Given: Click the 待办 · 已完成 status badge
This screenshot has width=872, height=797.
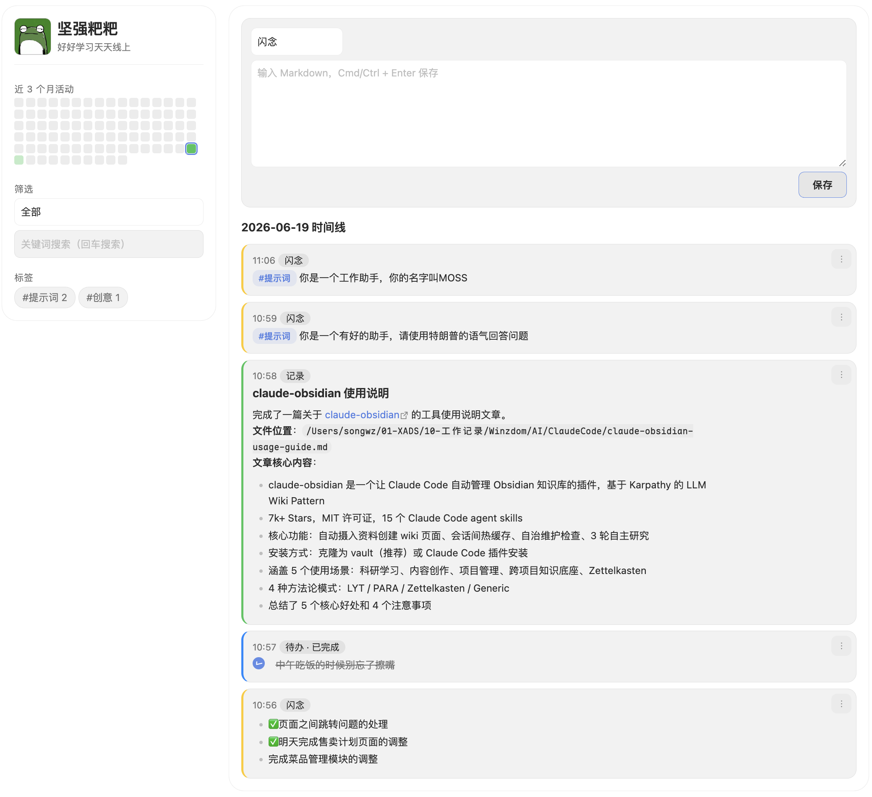Looking at the screenshot, I should coord(312,647).
